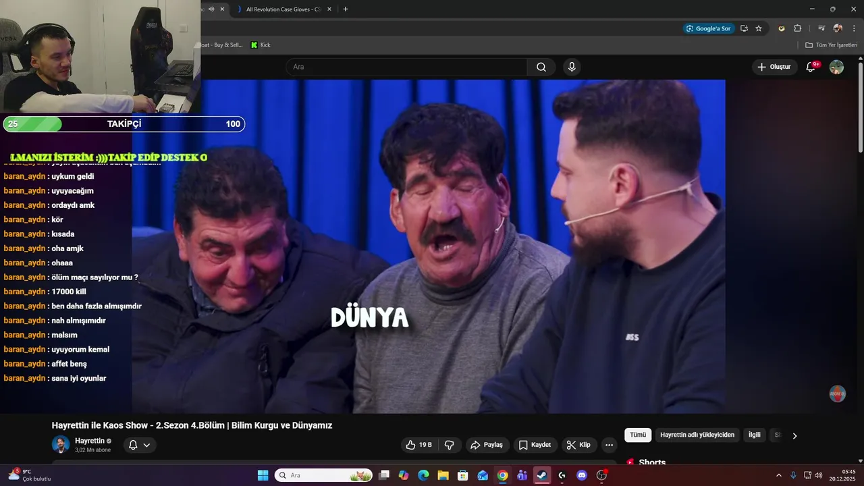The width and height of the screenshot is (864, 486).
Task: Click the TAKİPÇİ follower goal progress bar
Action: pyautogui.click(x=124, y=124)
